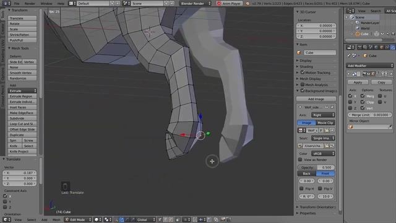Screen dimensions: 396x223
Task: Toggle the Merge option checkbox
Action: click(x=363, y=96)
